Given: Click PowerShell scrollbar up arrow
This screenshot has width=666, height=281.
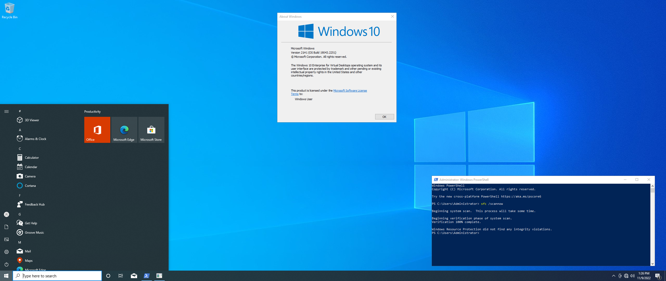Looking at the screenshot, I should point(652,186).
